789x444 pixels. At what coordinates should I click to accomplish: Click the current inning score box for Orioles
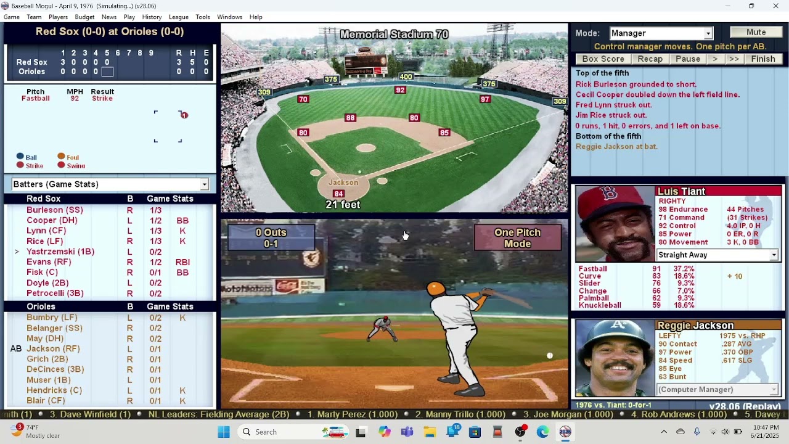coord(107,72)
